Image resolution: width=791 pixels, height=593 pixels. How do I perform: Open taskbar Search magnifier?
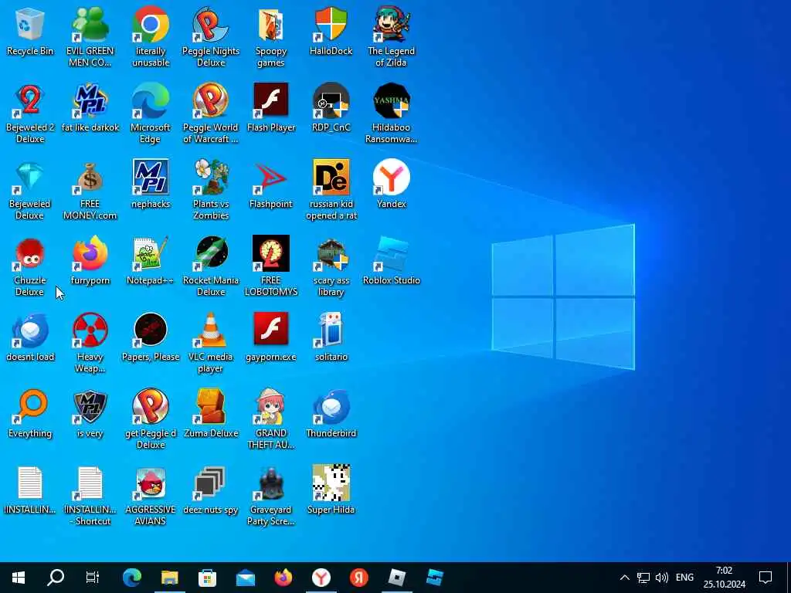(56, 578)
